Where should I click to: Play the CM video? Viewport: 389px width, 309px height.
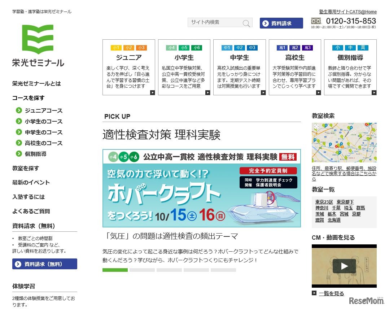(x=344, y=266)
